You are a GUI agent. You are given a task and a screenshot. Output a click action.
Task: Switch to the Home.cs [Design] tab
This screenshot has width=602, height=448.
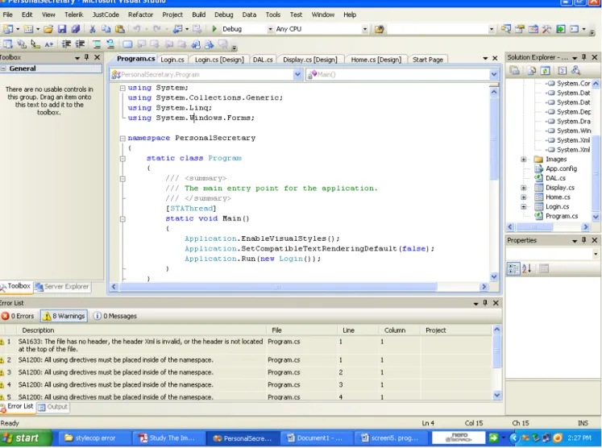376,60
